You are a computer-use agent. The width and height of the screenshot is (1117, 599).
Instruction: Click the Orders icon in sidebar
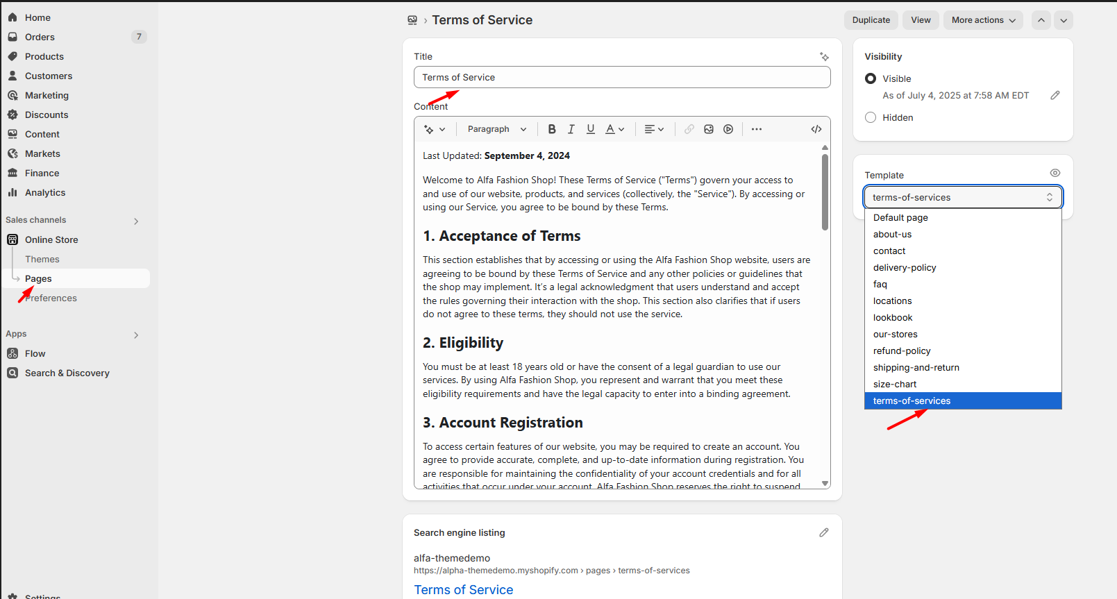click(12, 37)
